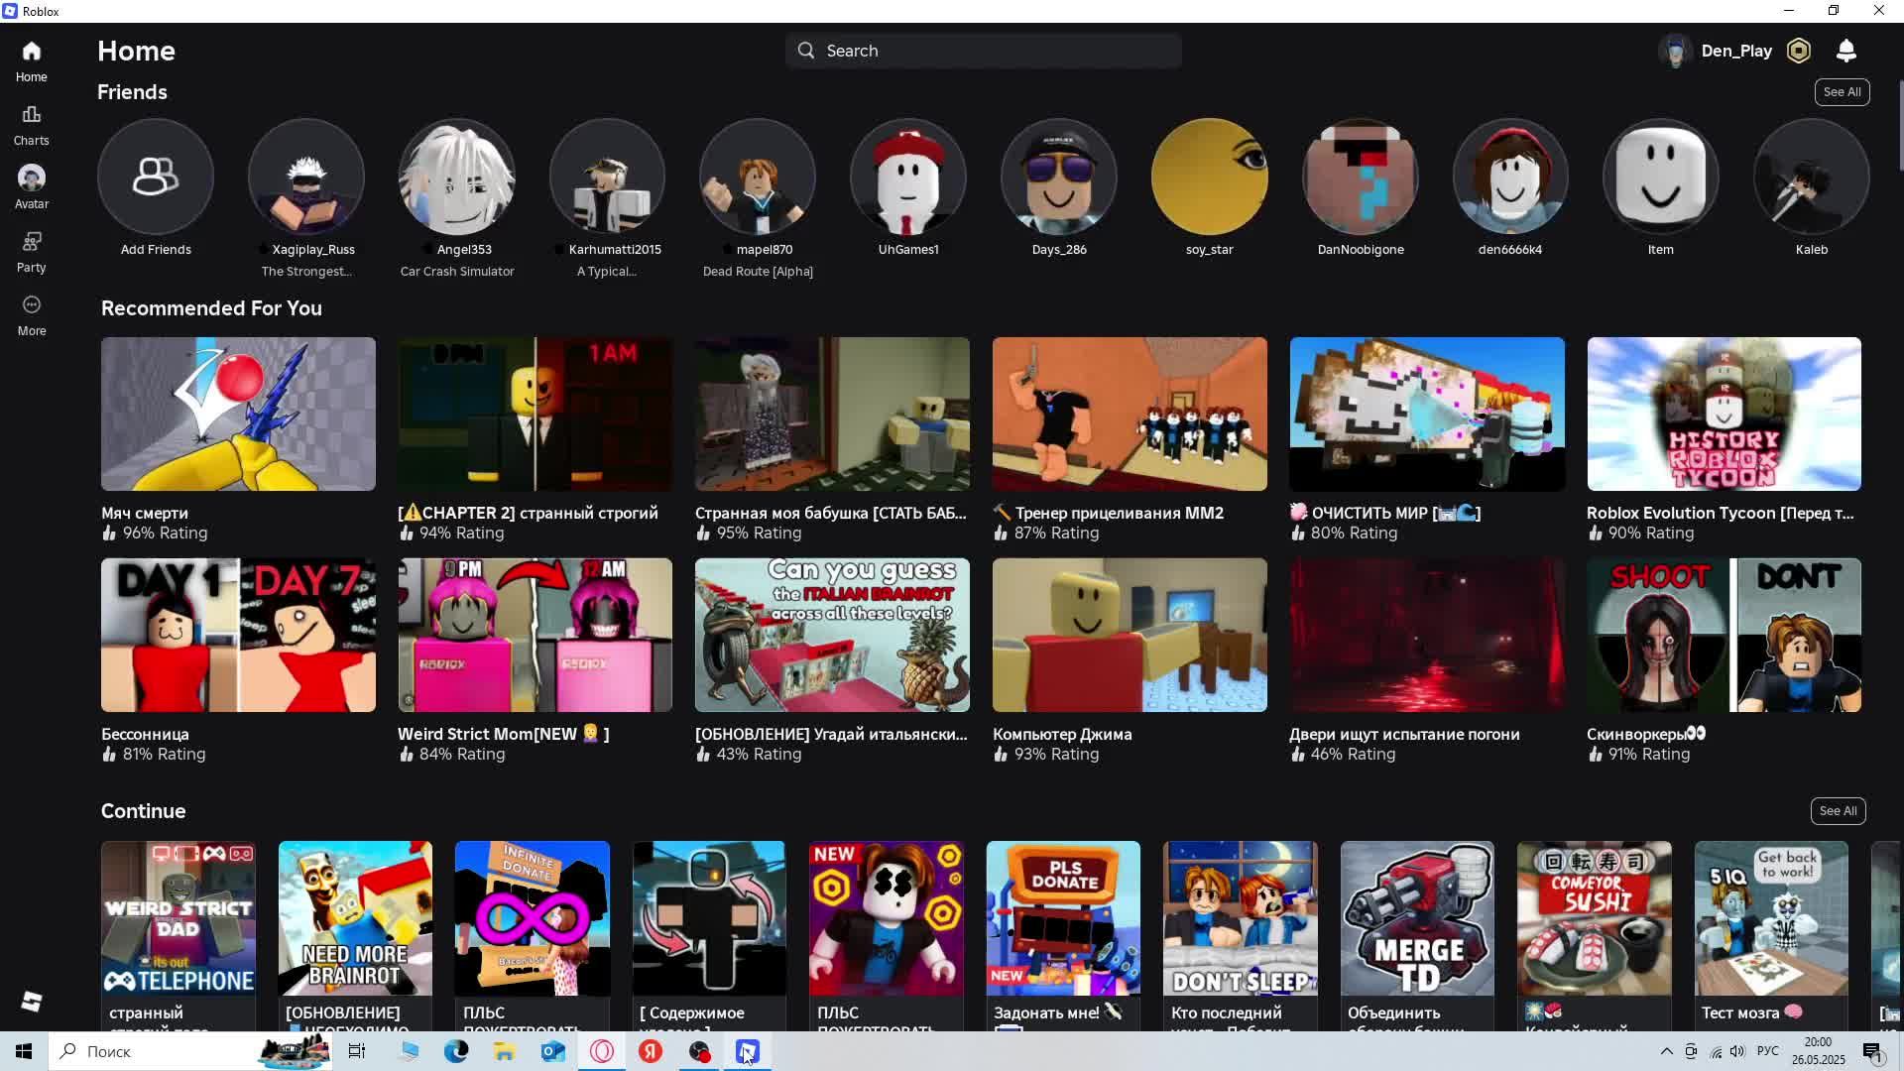Open the MERGE TD game in Continue
Image resolution: width=1904 pixels, height=1071 pixels.
coord(1417,918)
